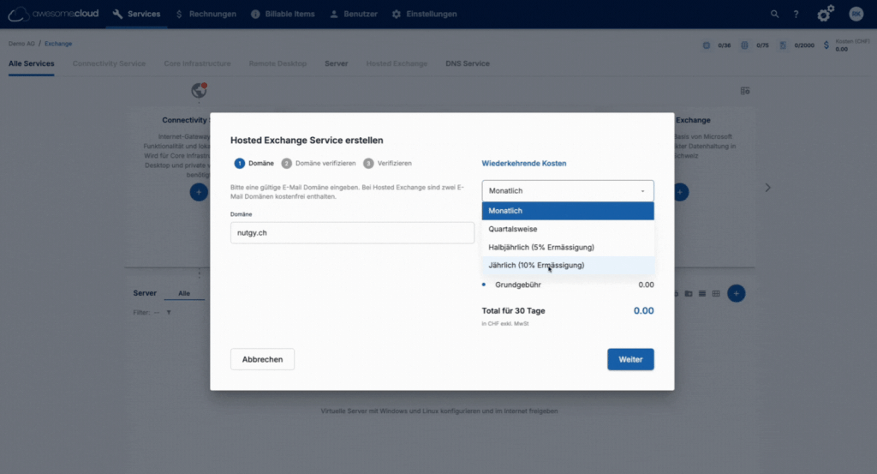Screen dimensions: 877x474
Task: Click the dollar cost icon
Action: (x=826, y=45)
